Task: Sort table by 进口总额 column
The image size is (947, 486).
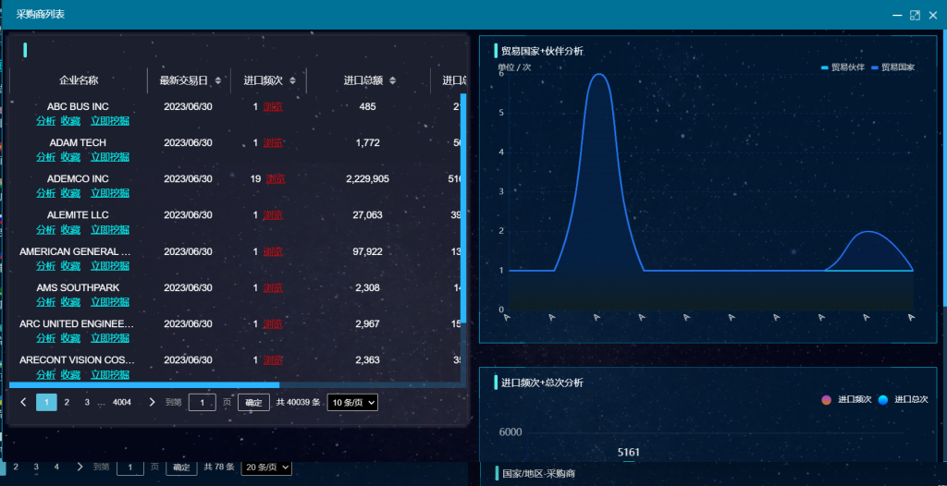Action: pyautogui.click(x=392, y=81)
